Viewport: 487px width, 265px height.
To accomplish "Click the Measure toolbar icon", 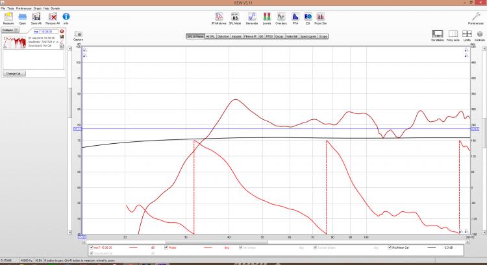I will [7, 17].
